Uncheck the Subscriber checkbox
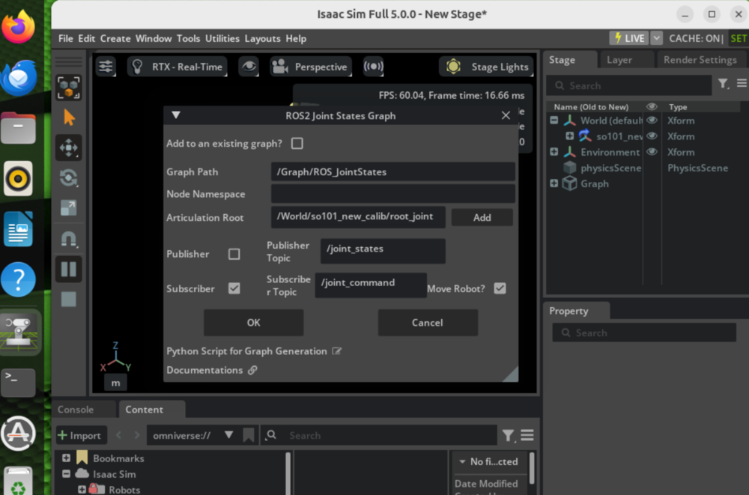Image resolution: width=749 pixels, height=495 pixels. 234,288
